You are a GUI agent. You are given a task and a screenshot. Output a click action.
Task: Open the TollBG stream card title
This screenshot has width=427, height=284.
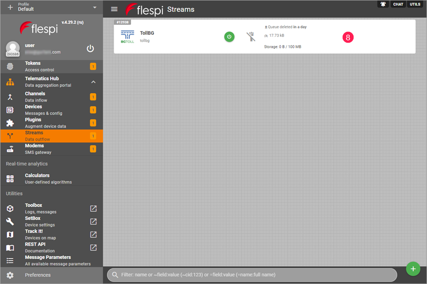pos(147,33)
